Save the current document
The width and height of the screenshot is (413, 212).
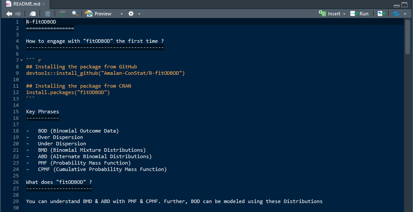coord(48,14)
